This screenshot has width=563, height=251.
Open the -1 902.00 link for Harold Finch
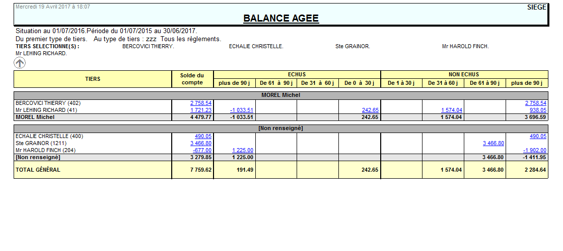[535, 150]
